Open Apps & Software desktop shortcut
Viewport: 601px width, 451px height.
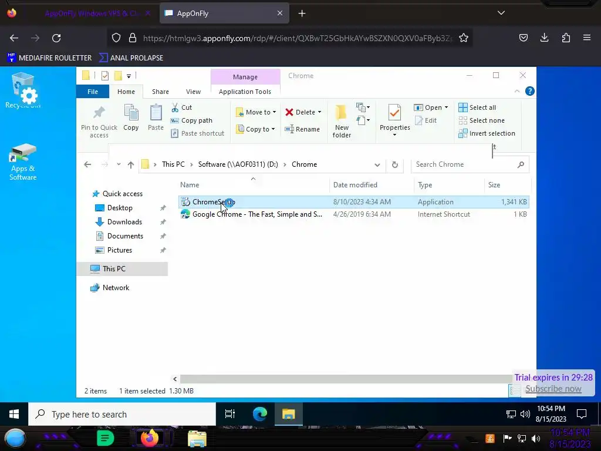[x=23, y=162]
